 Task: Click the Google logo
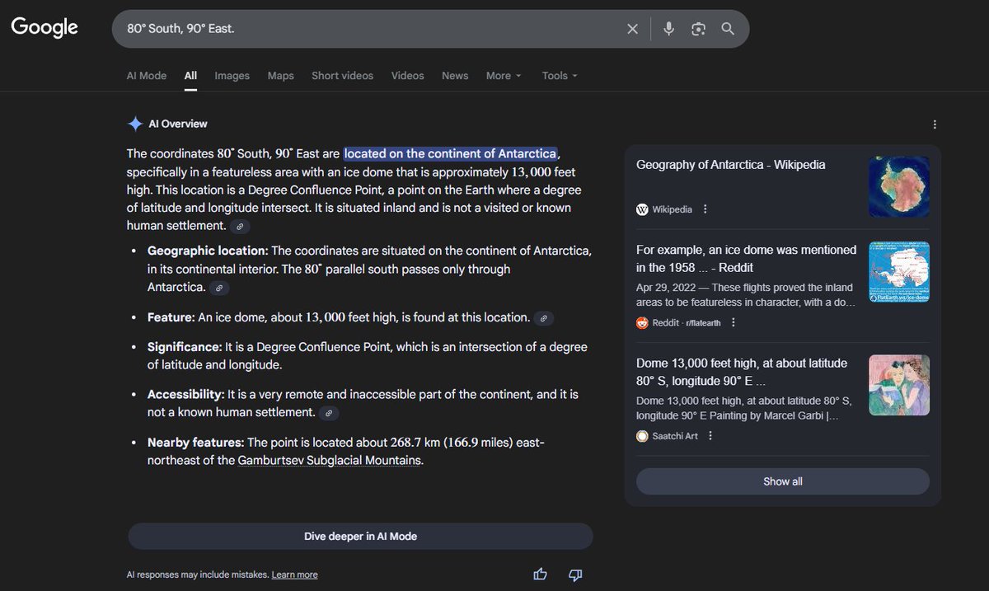pos(45,27)
